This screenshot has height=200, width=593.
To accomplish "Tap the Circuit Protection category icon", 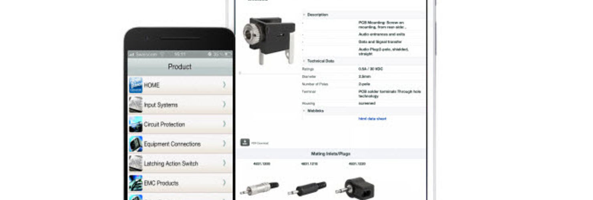I will [135, 124].
